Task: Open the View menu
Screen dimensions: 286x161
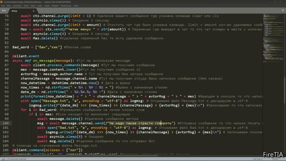Action: pyautogui.click(x=33, y=6)
